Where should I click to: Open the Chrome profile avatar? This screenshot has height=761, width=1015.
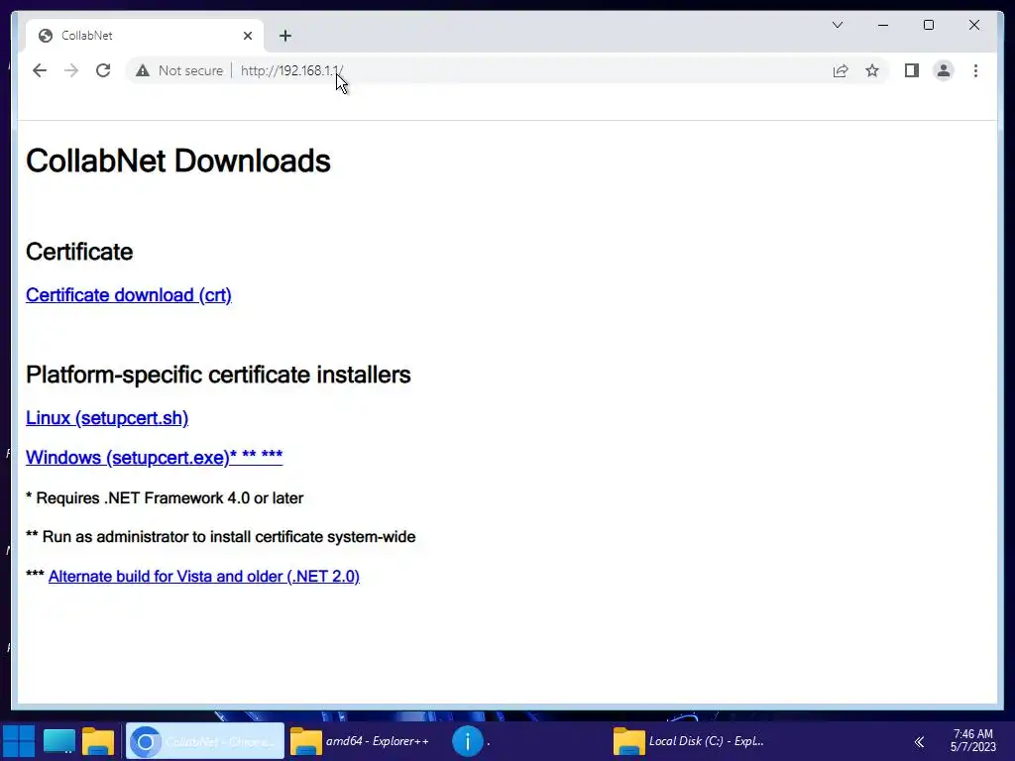pos(944,70)
